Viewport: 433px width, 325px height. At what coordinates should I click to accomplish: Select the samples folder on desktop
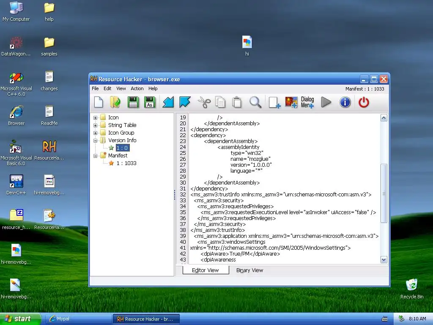(x=49, y=47)
